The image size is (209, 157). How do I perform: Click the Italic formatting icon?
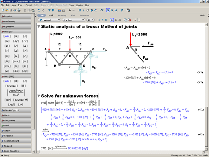[x=102, y=20]
